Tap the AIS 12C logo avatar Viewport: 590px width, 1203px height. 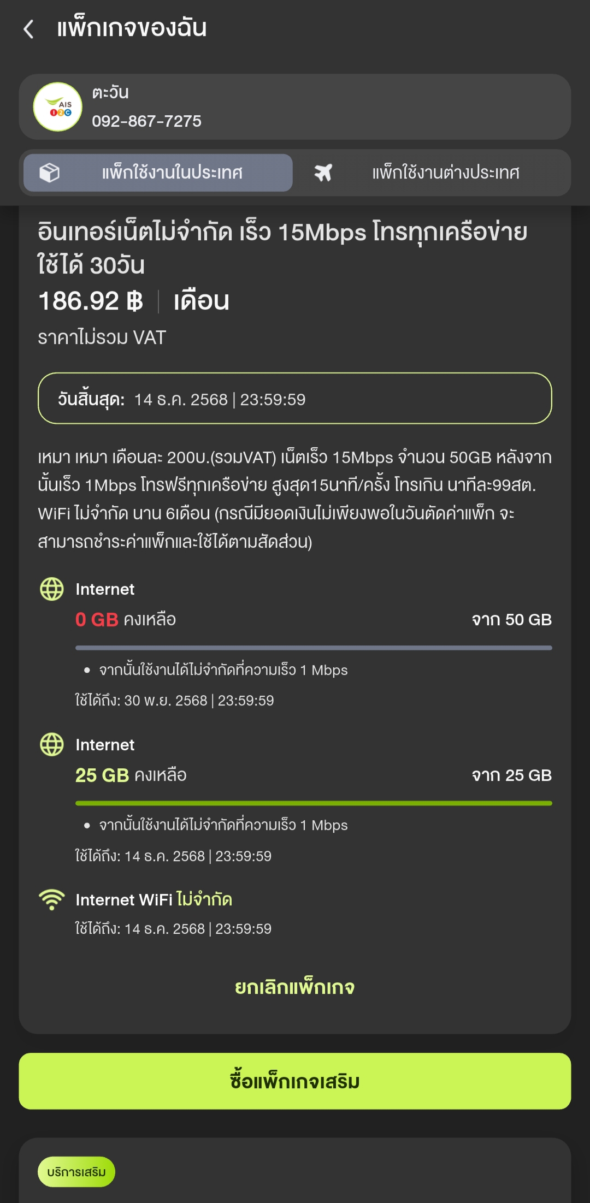coord(57,107)
